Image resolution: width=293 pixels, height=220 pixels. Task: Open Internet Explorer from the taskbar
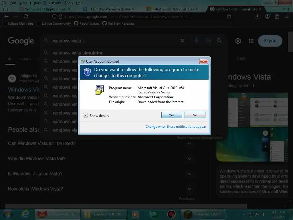25,214
